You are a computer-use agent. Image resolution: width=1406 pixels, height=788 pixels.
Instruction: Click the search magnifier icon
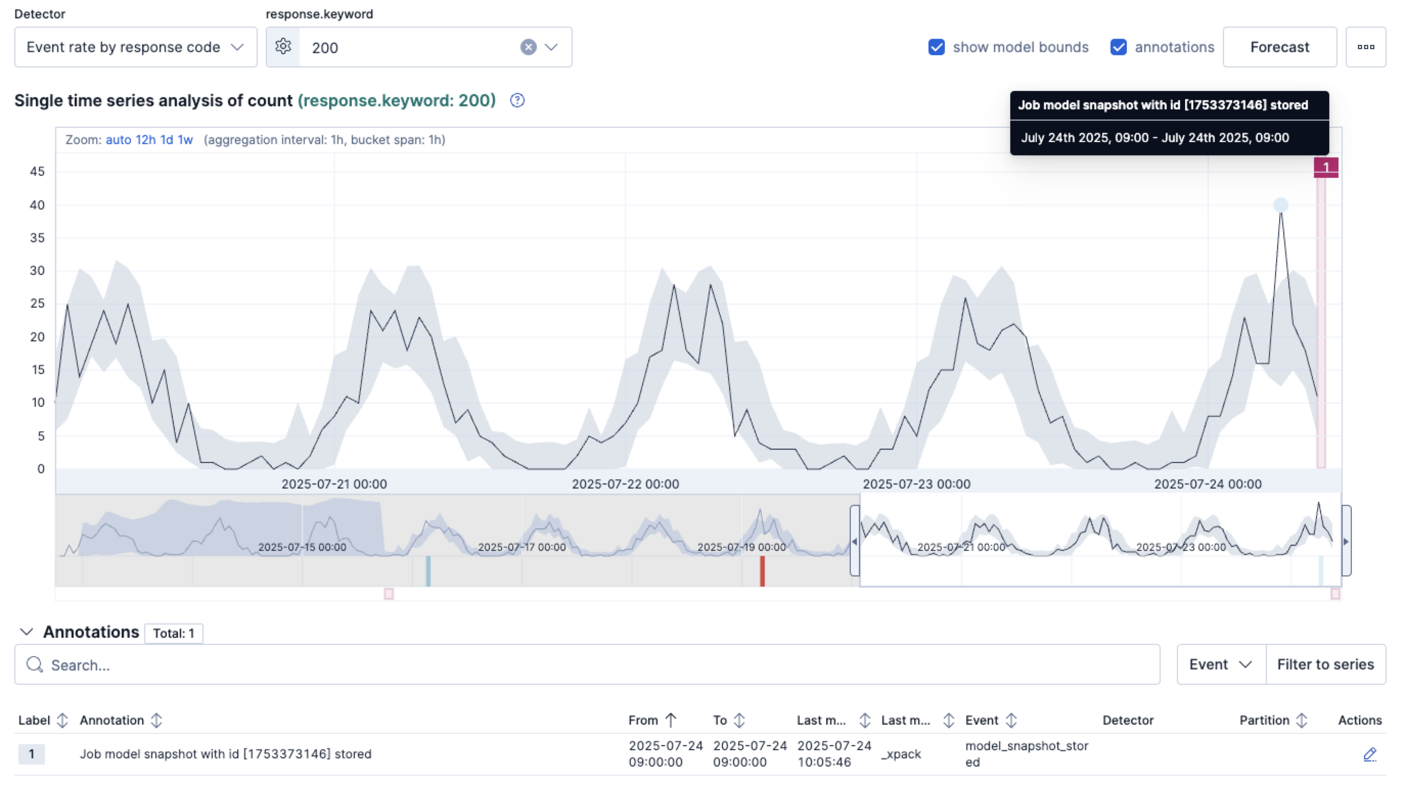[x=34, y=665]
